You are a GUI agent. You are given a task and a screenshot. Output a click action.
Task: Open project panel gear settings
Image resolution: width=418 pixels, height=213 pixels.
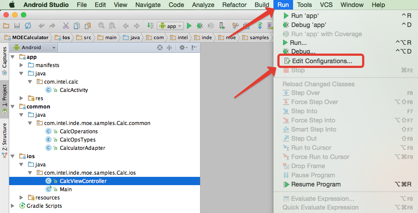tap(183, 47)
